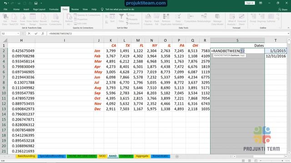Click Relationships icon
Viewport: 291px width, 163px height.
[204, 19]
